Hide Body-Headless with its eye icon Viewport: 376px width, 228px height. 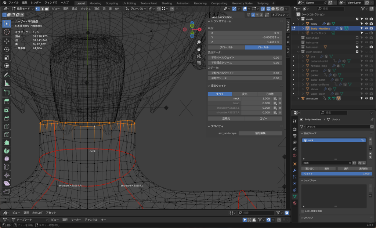tap(366, 28)
